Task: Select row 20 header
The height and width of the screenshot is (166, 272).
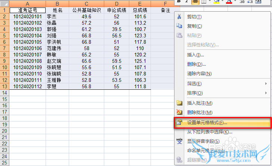Action: pos(4,131)
